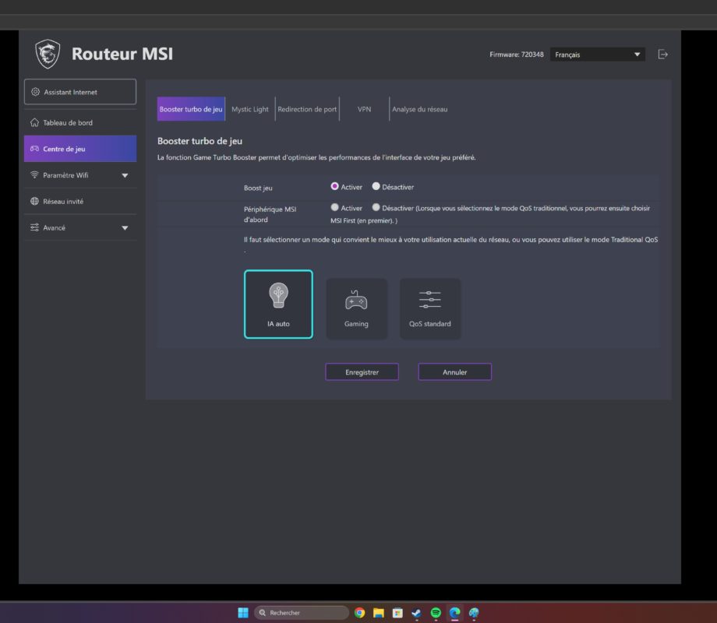717x623 pixels.
Task: Open File Explorer from the taskbar
Action: [379, 613]
